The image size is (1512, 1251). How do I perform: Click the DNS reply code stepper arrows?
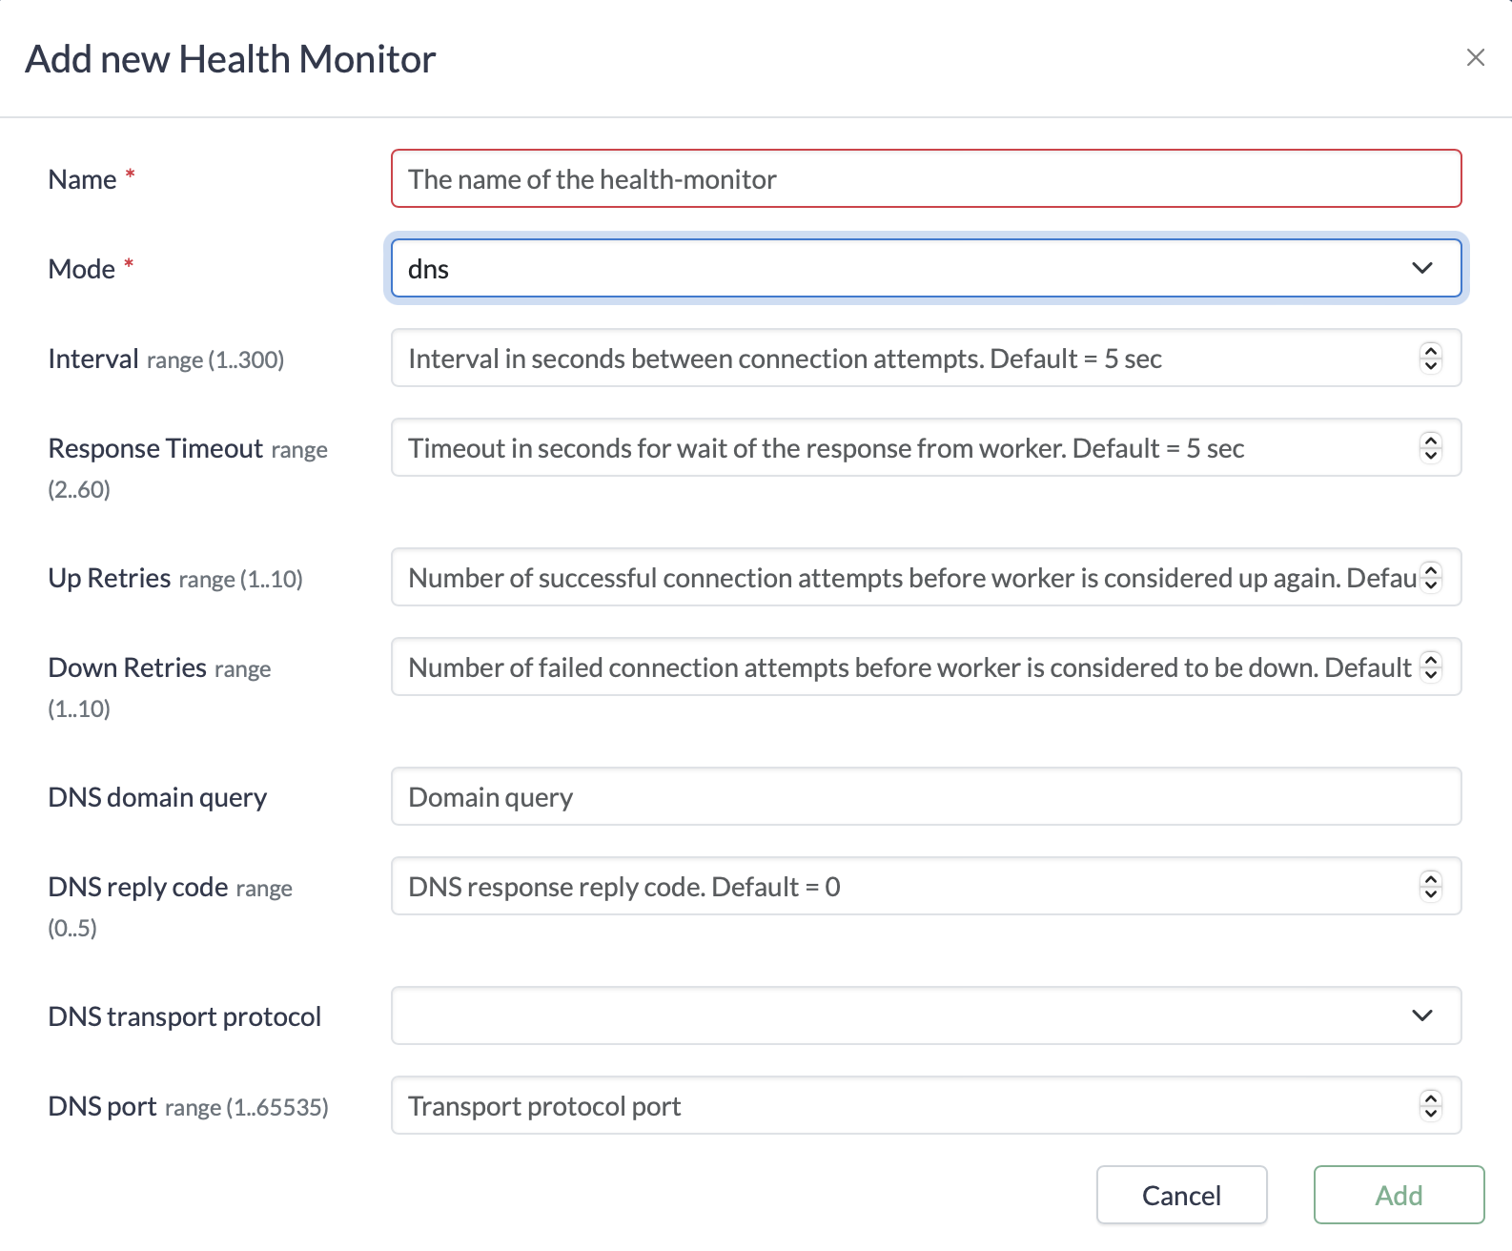1430,887
